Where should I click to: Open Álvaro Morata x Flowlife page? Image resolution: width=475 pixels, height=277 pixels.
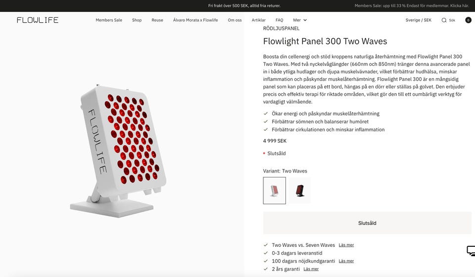(x=195, y=20)
